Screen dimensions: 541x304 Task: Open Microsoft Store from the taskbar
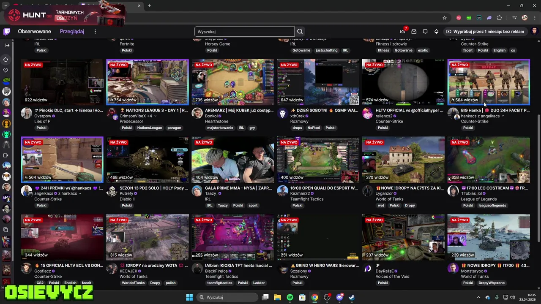click(x=302, y=297)
